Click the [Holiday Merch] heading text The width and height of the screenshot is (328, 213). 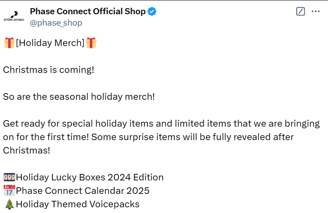tap(50, 43)
